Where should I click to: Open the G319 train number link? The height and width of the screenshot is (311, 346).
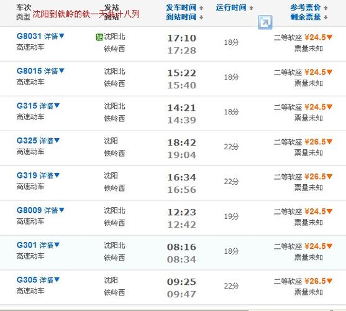click(x=27, y=175)
